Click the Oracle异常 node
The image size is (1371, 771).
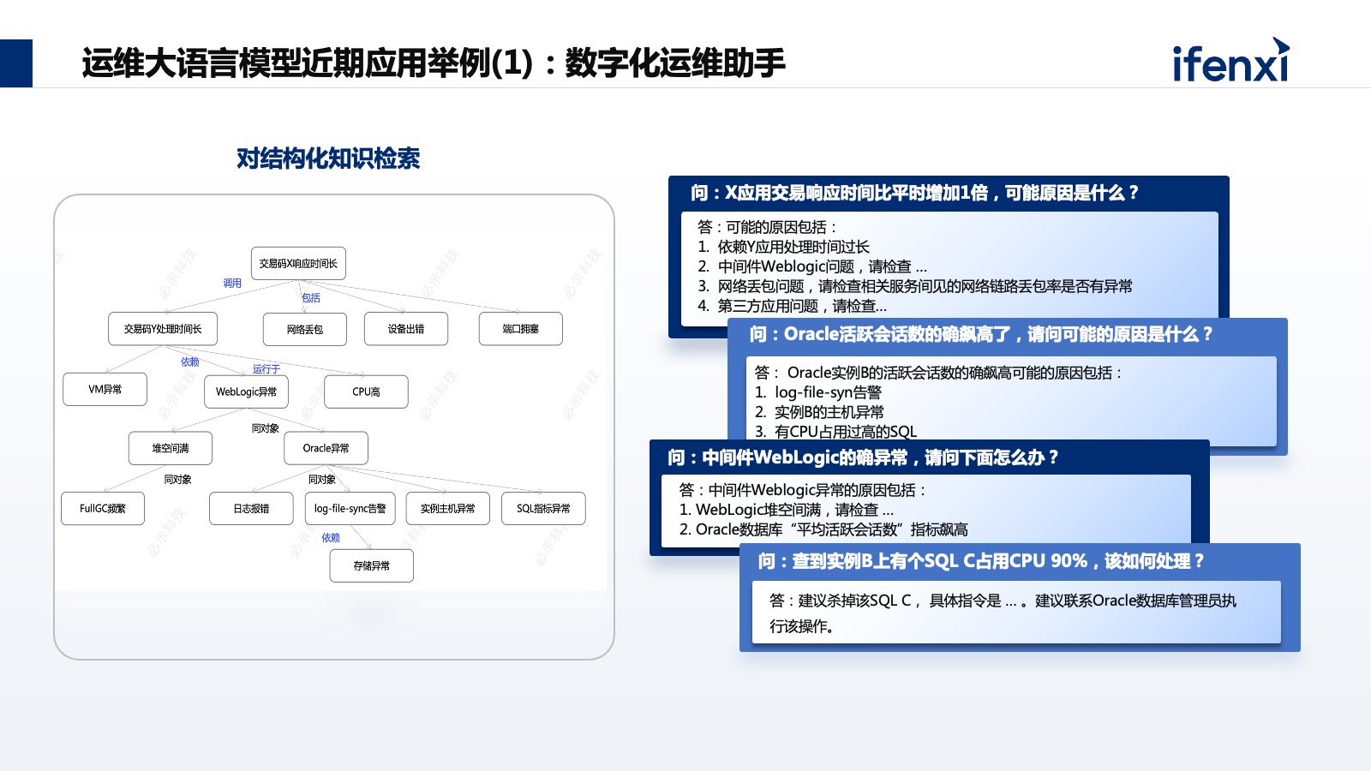coord(326,448)
